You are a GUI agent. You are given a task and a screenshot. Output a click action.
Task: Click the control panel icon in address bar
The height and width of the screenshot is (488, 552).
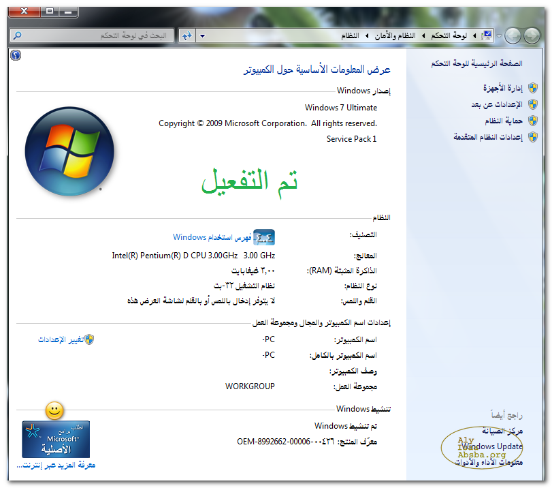pyautogui.click(x=487, y=35)
